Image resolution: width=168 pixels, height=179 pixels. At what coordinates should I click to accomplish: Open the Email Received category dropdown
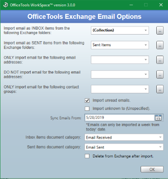click(x=124, y=137)
